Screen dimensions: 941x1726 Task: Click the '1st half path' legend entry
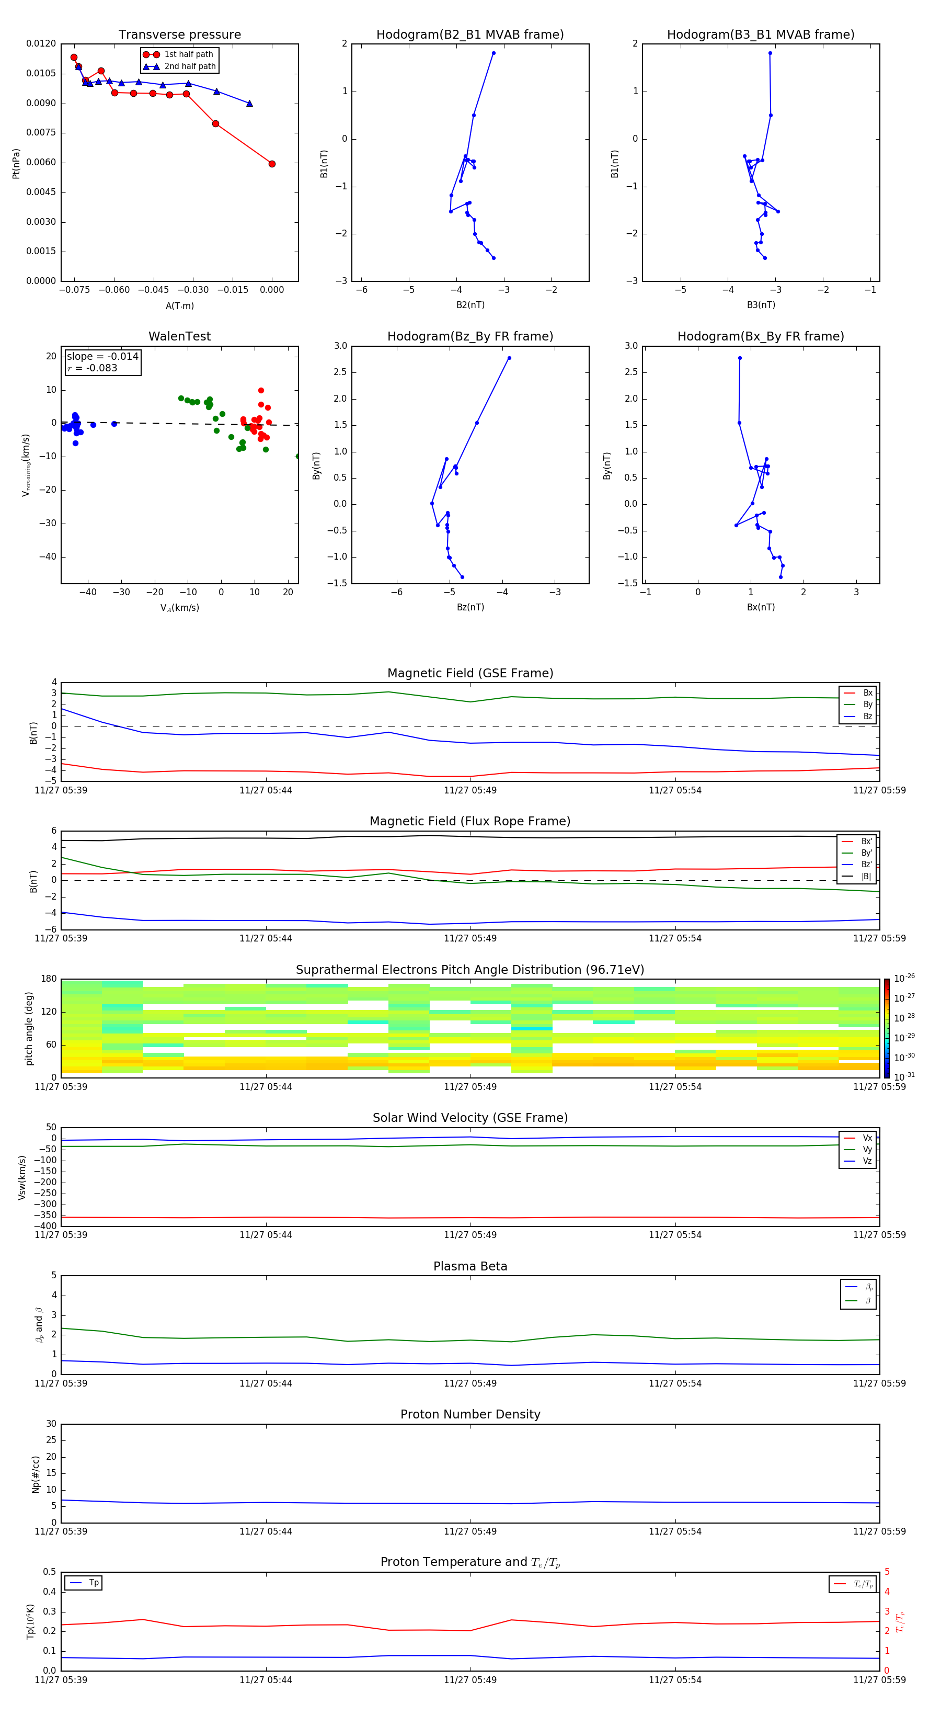pos(179,54)
